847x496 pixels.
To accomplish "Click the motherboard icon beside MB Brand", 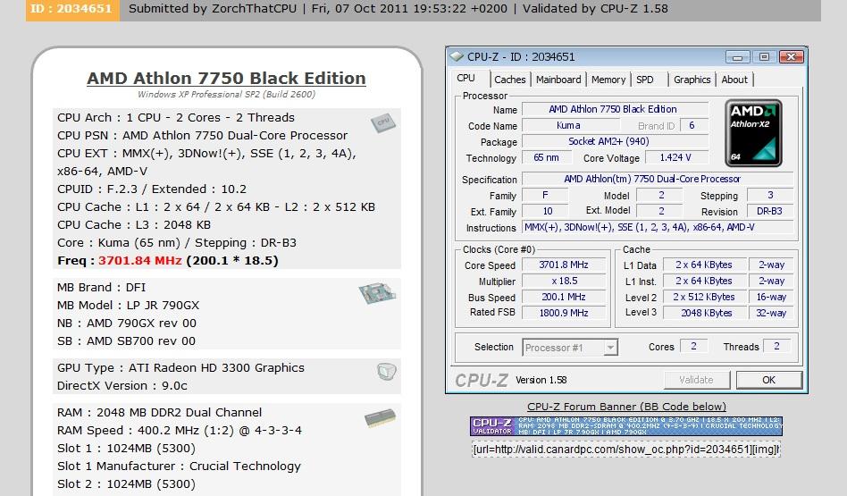I will pos(377,293).
